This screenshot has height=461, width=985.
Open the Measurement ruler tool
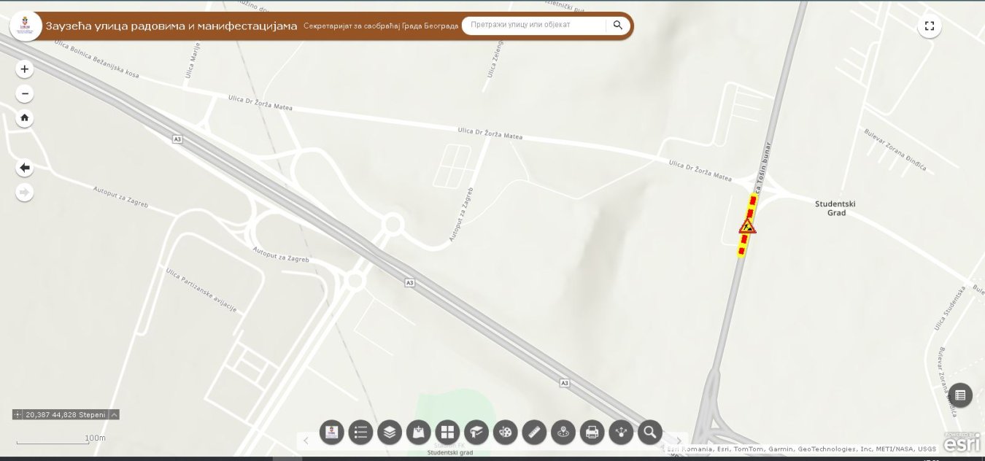[x=534, y=432]
